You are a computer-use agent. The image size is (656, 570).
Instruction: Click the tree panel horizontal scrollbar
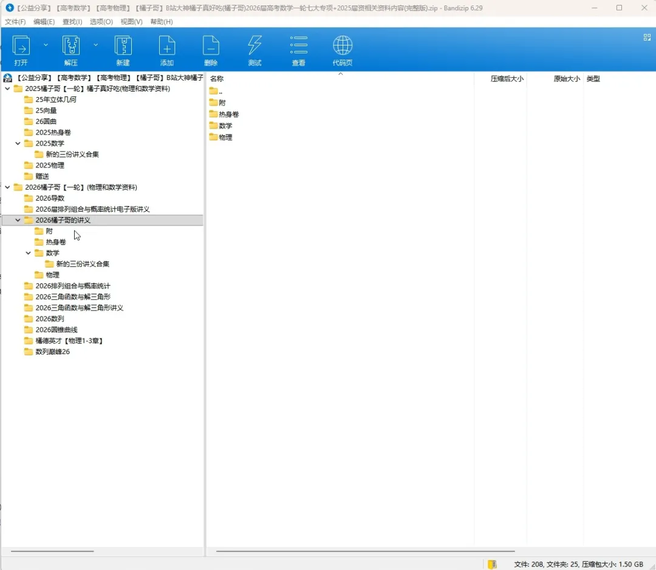point(52,551)
